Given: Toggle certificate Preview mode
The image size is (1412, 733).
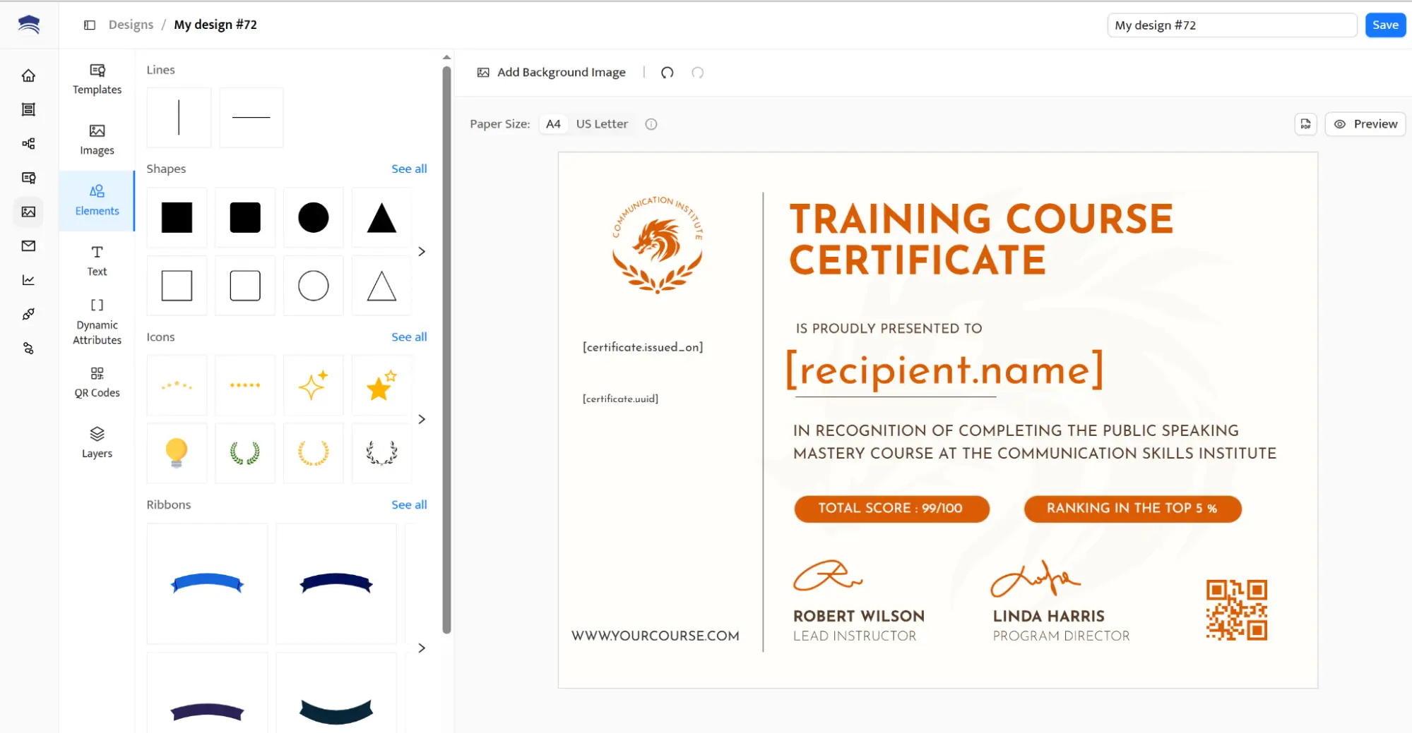Looking at the screenshot, I should 1365,123.
